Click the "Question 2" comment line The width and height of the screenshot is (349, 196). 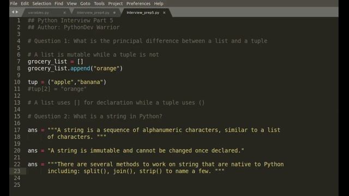click(95, 116)
